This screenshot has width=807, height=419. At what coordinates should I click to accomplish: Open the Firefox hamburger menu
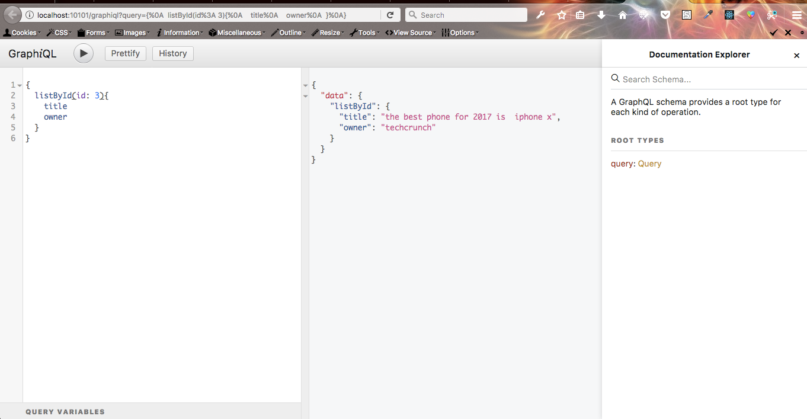click(x=796, y=15)
